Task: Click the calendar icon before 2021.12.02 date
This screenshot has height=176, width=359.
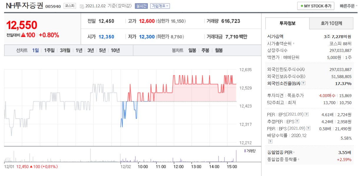Action: (x=82, y=6)
